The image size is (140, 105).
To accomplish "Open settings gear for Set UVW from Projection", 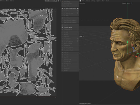I will click(x=78, y=9).
